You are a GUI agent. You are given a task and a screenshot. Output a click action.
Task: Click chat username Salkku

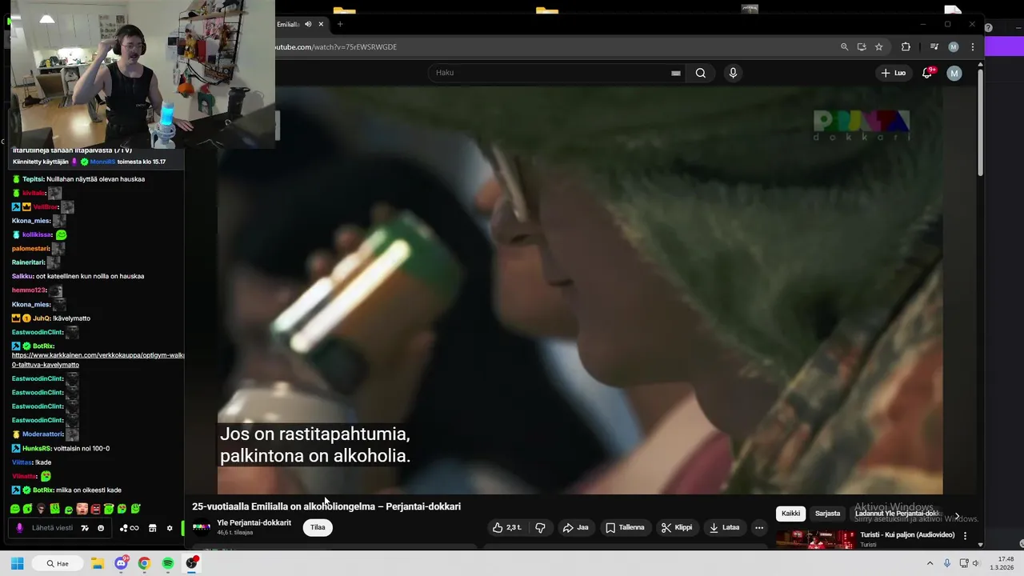(22, 276)
